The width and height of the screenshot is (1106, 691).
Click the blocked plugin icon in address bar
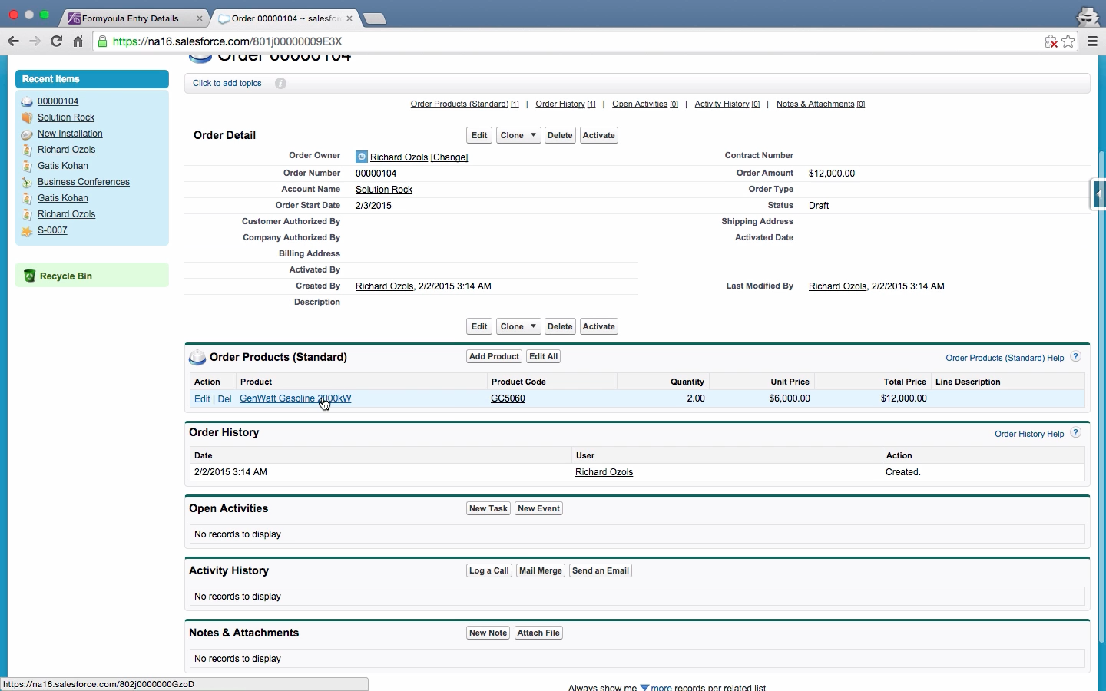[x=1051, y=41]
